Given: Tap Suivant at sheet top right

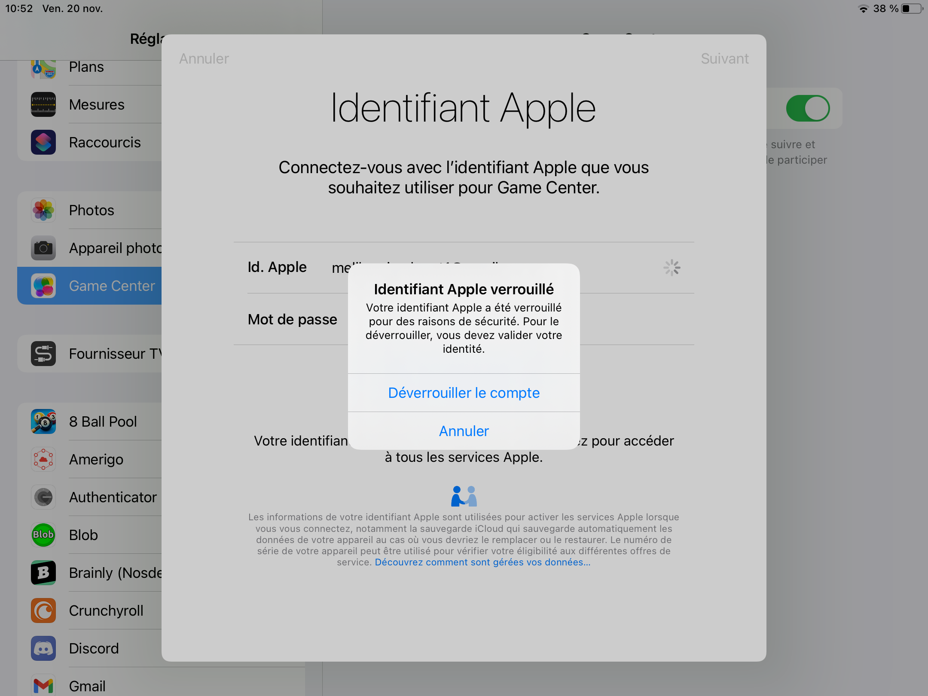Looking at the screenshot, I should [724, 58].
